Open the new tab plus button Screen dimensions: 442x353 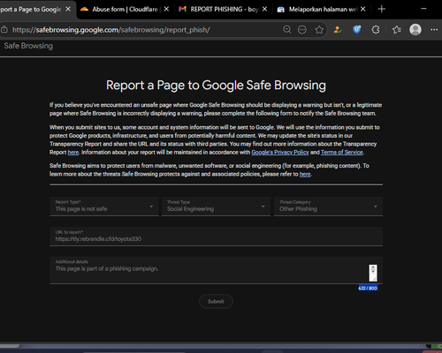point(382,9)
